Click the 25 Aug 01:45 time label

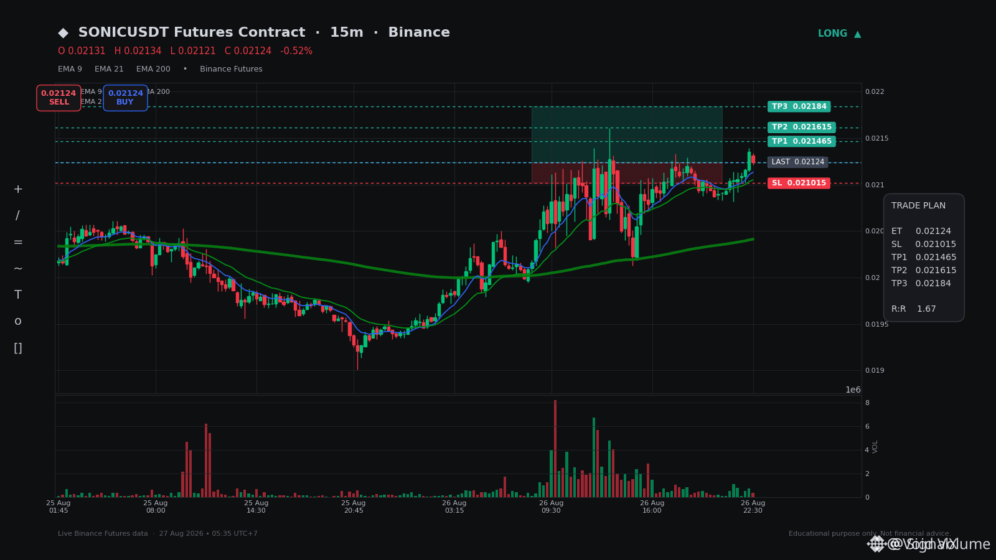click(x=59, y=507)
